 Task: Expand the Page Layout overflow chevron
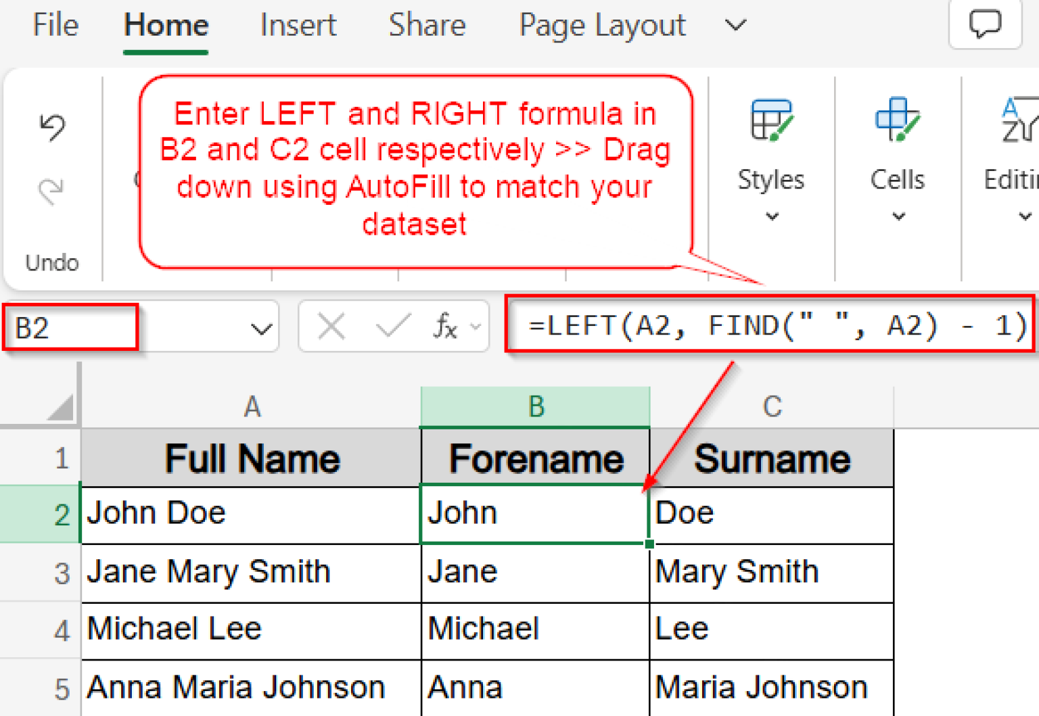(735, 25)
